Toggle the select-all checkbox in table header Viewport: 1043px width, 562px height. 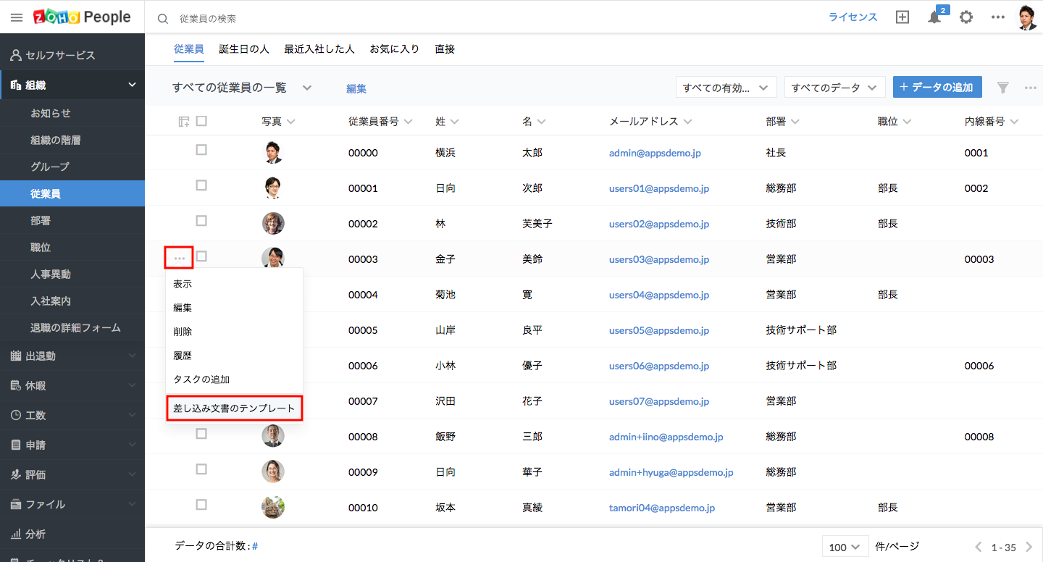[201, 121]
